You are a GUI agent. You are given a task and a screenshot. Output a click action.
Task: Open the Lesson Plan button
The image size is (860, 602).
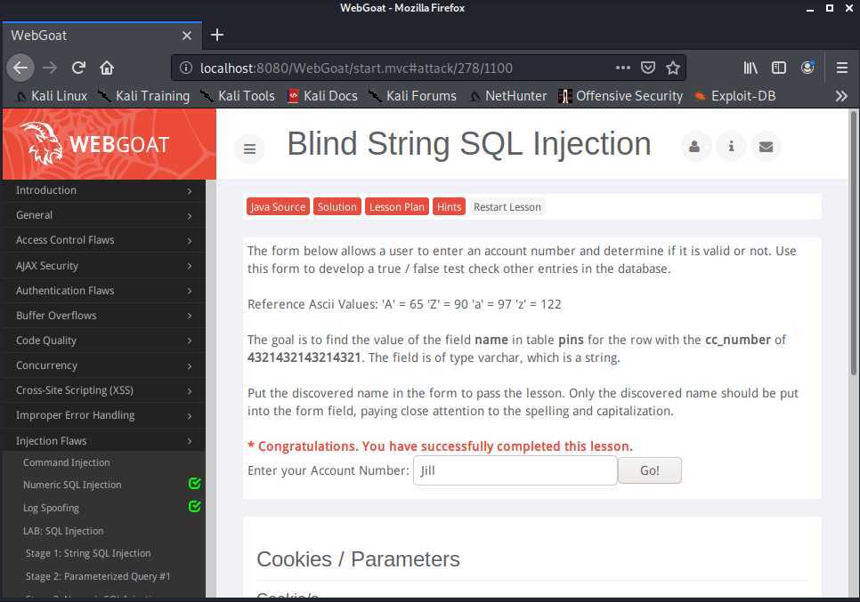click(x=396, y=206)
